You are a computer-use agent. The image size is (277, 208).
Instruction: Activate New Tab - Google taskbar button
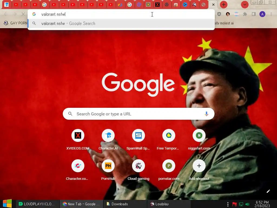tap(81, 204)
